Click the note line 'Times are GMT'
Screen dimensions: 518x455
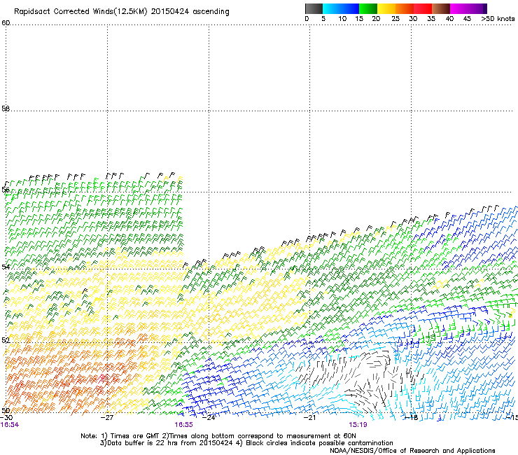point(135,436)
